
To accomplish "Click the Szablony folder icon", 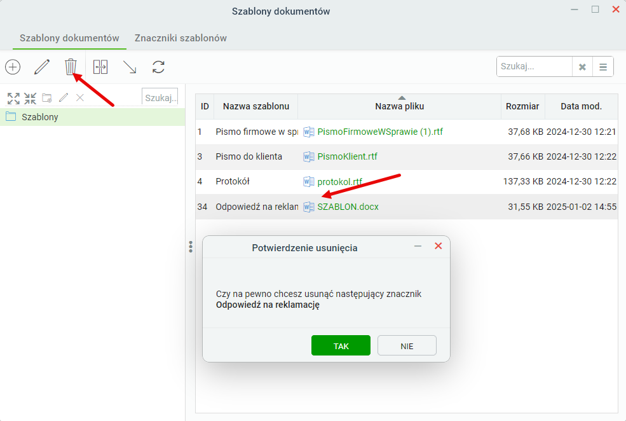I will click(11, 116).
